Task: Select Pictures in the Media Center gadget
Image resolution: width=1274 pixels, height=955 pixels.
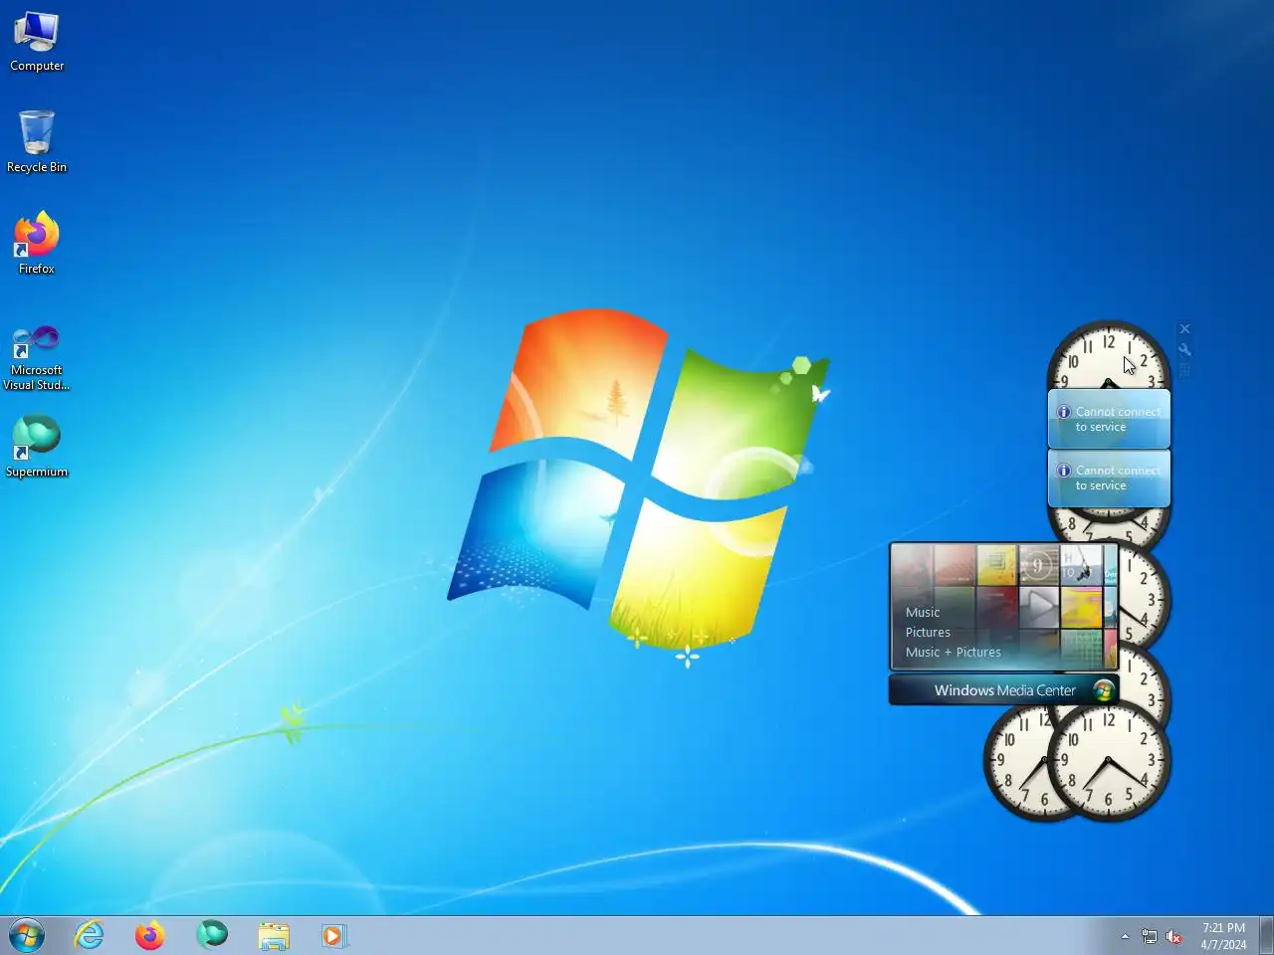Action: (928, 633)
